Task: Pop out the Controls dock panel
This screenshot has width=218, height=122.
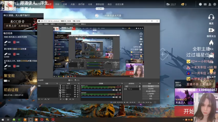Action: tap(158, 84)
